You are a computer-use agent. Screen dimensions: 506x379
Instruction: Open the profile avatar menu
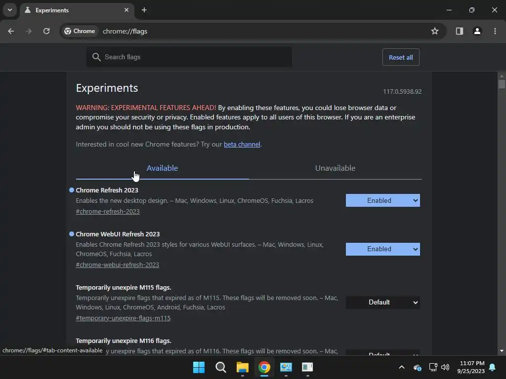[x=477, y=31]
